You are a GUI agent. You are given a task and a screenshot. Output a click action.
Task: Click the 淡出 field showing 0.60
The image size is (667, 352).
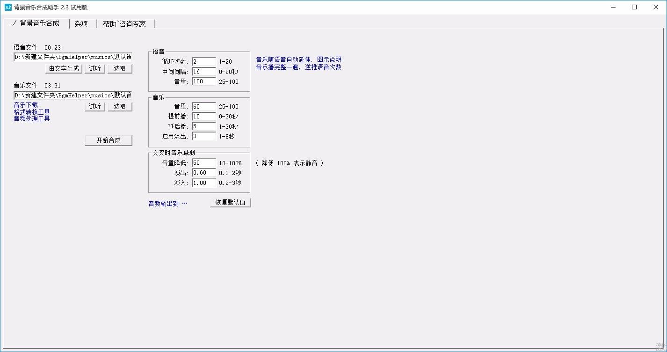[x=204, y=173]
